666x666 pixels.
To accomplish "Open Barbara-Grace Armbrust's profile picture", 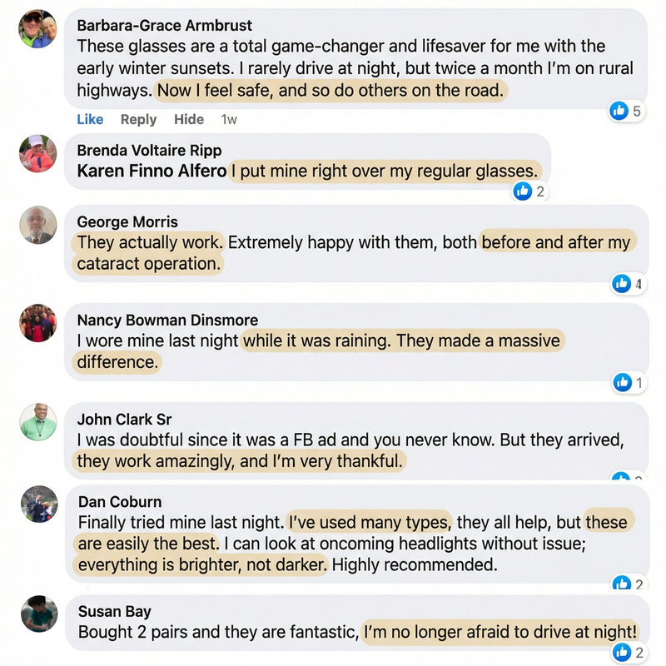I will click(38, 29).
